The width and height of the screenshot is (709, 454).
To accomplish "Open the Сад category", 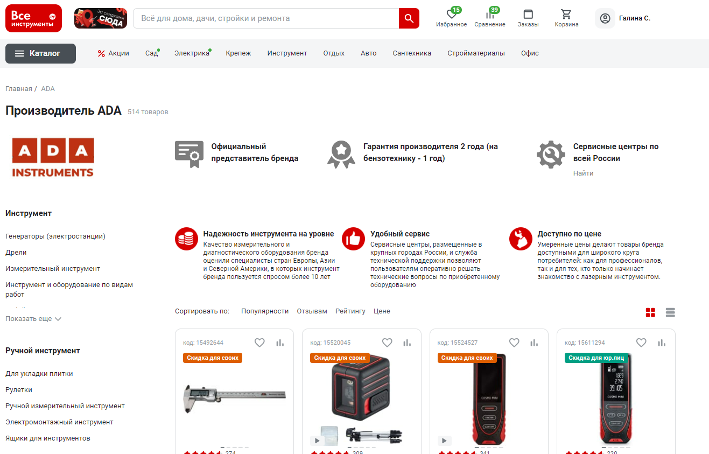I will (151, 53).
